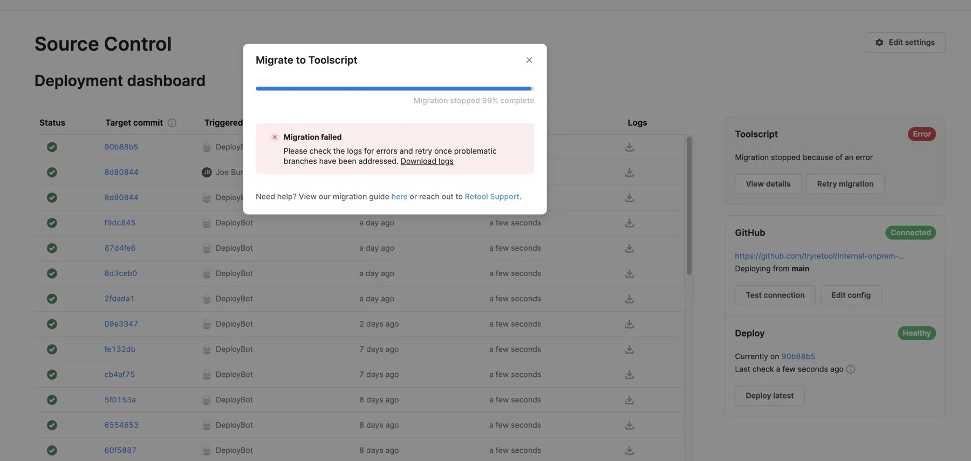Image resolution: width=971 pixels, height=461 pixels.
Task: Click the Last check info icon
Action: click(x=851, y=369)
